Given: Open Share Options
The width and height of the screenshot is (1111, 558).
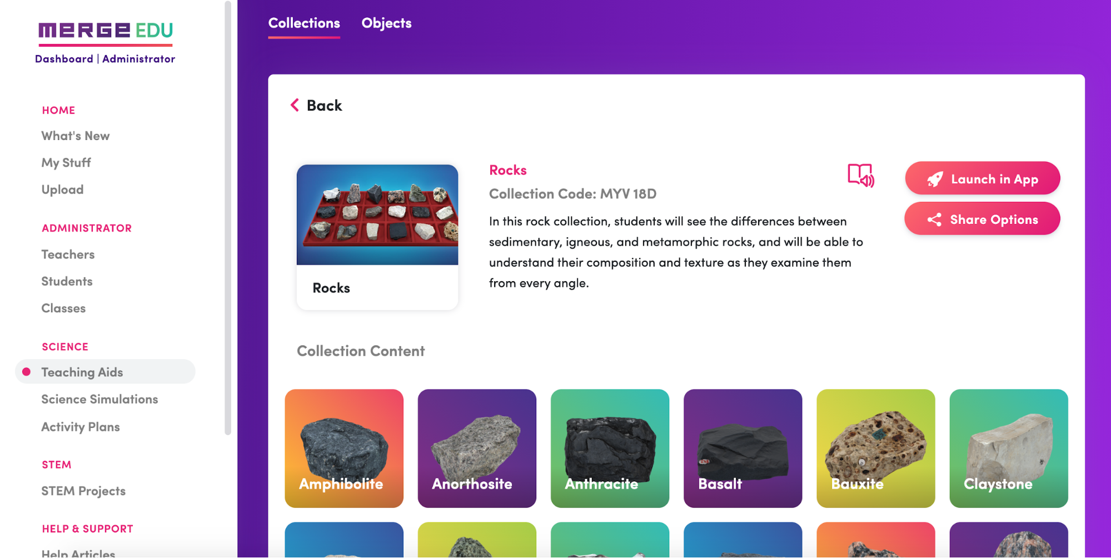Looking at the screenshot, I should [x=982, y=219].
